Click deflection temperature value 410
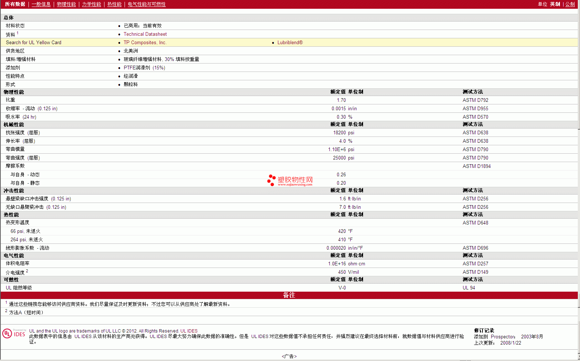580x361 pixels. 342,239
